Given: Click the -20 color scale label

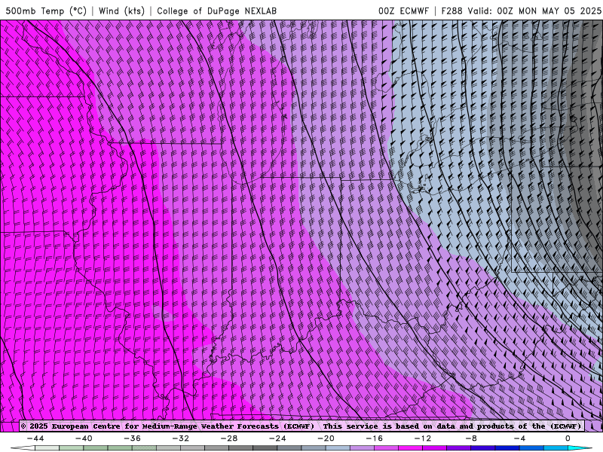Looking at the screenshot, I should click(x=326, y=438).
